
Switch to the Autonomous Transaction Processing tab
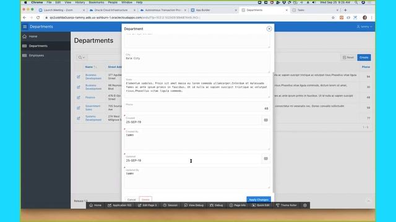tap(163, 10)
